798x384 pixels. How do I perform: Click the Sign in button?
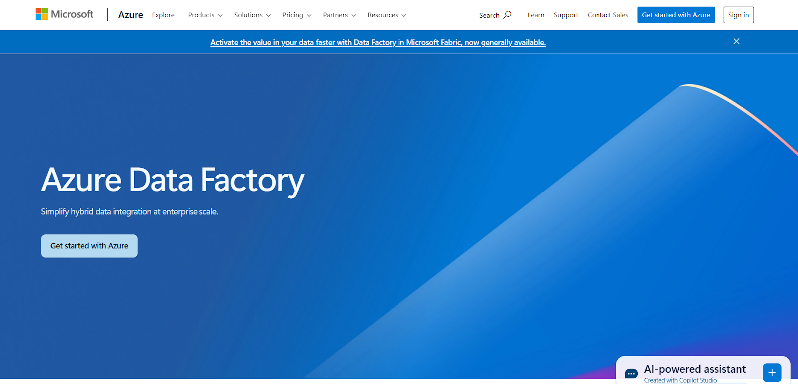click(x=738, y=15)
